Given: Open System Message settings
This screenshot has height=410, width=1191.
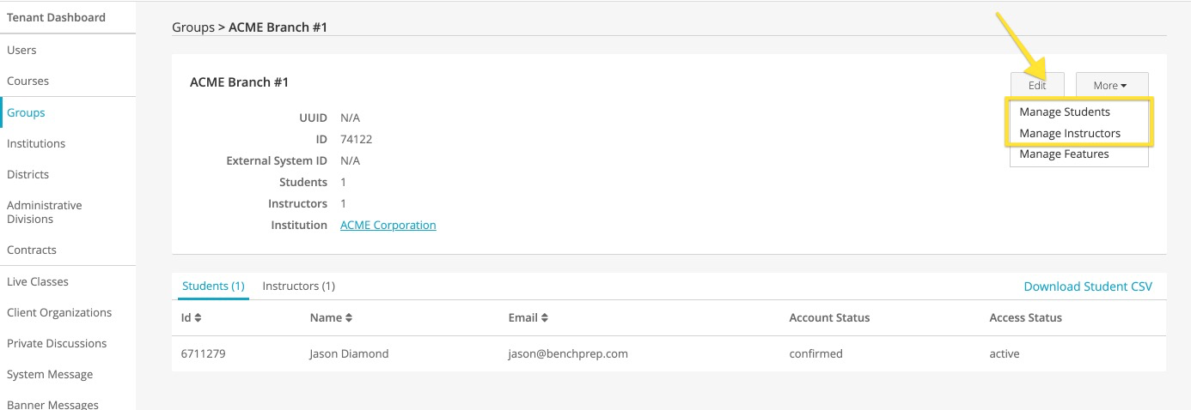Looking at the screenshot, I should [50, 375].
